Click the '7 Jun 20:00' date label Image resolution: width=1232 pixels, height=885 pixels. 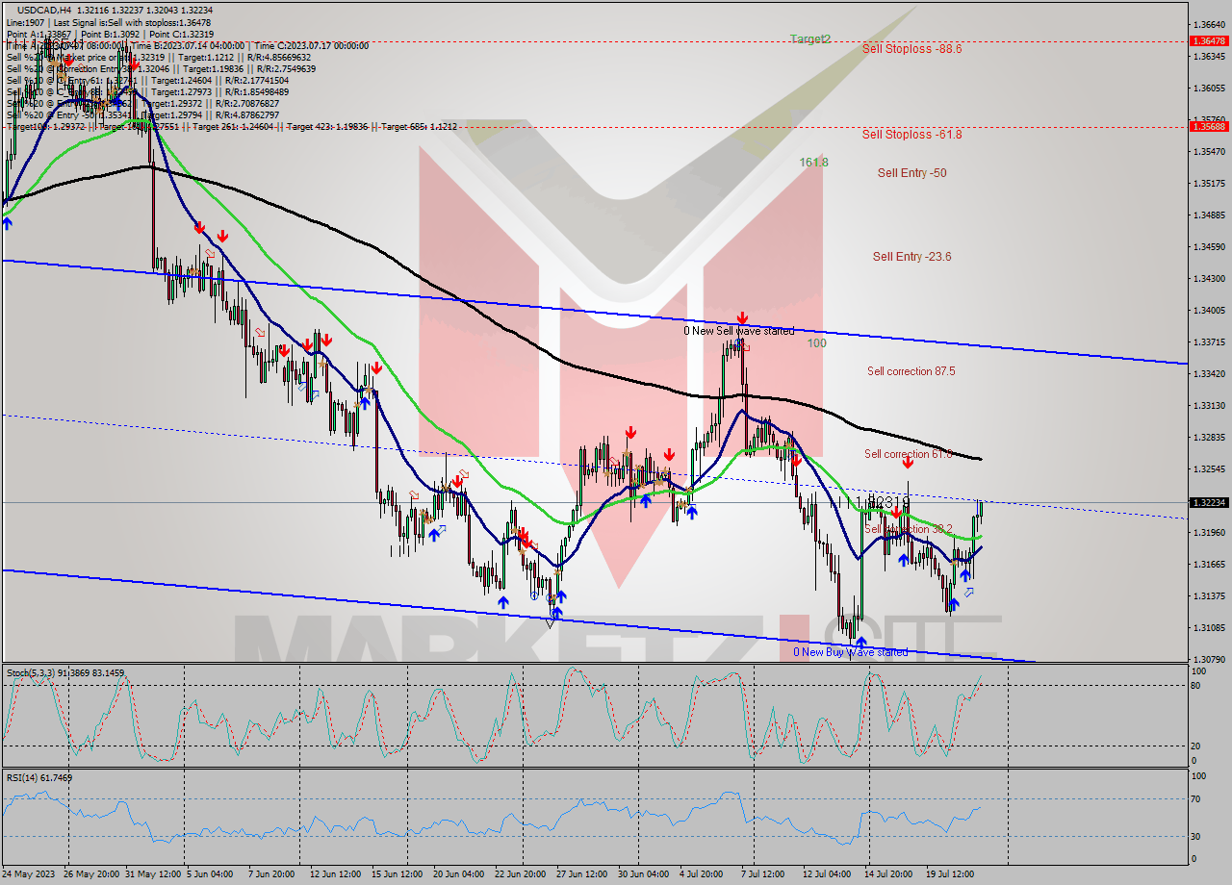click(x=270, y=874)
